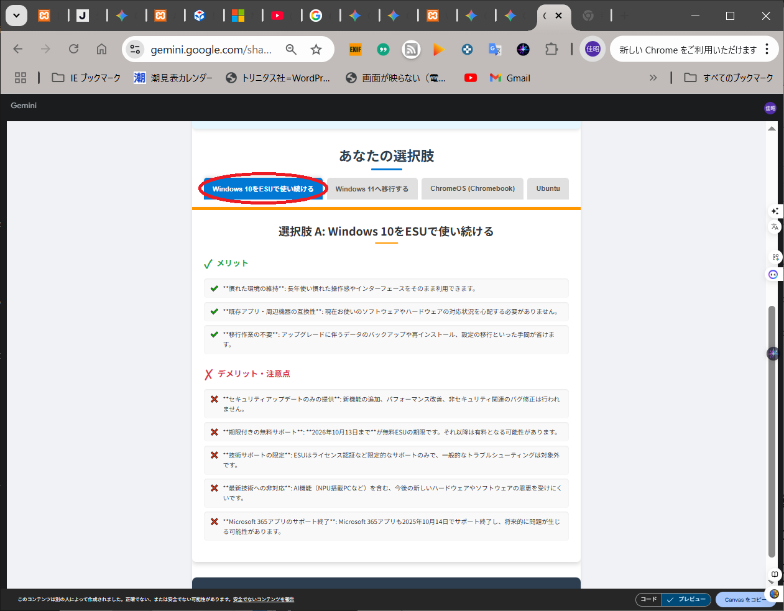This screenshot has width=784, height=611.
Task: Open the blue cross circle extension
Action: [467, 49]
